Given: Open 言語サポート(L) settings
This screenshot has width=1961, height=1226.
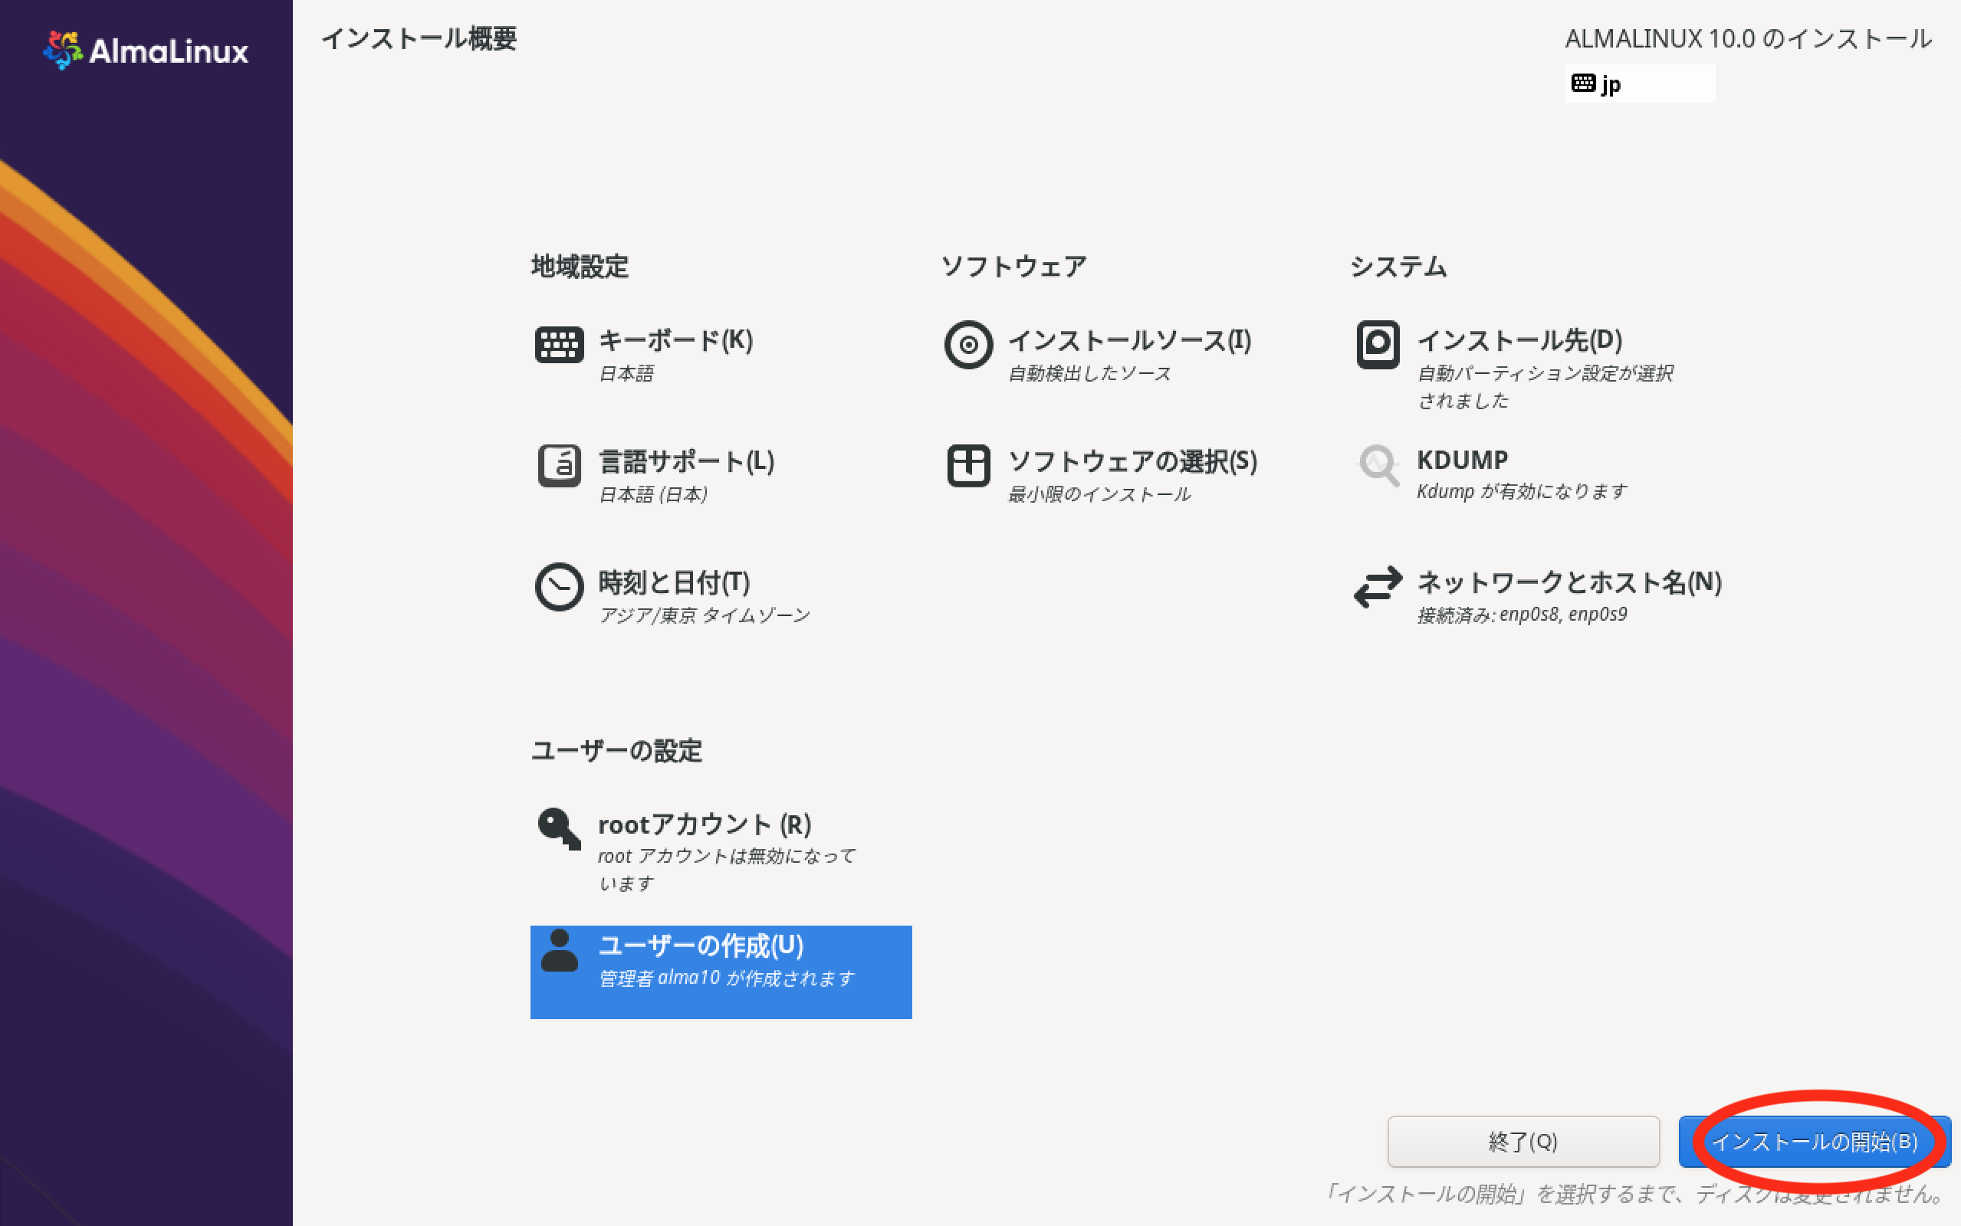Looking at the screenshot, I should pos(686,461).
